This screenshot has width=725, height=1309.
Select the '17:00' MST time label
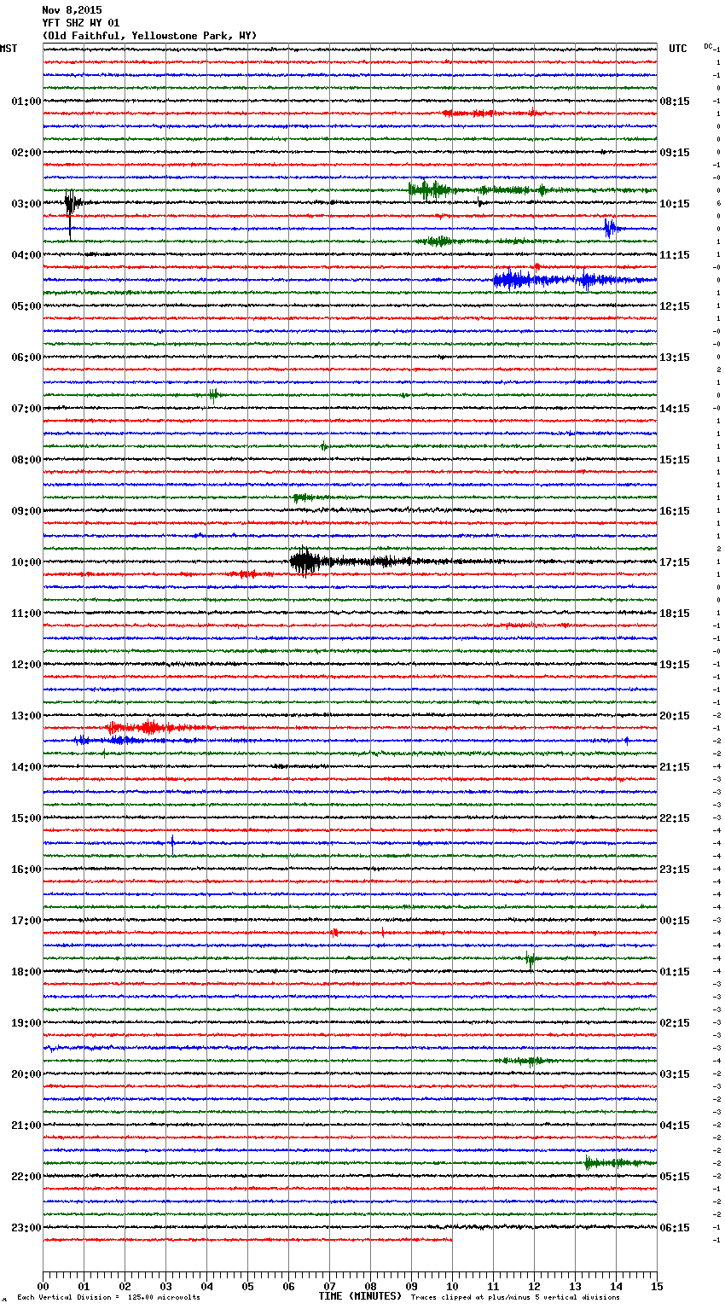click(26, 921)
